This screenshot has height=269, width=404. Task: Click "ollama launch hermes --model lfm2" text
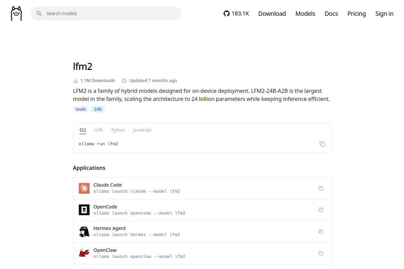(x=137, y=235)
